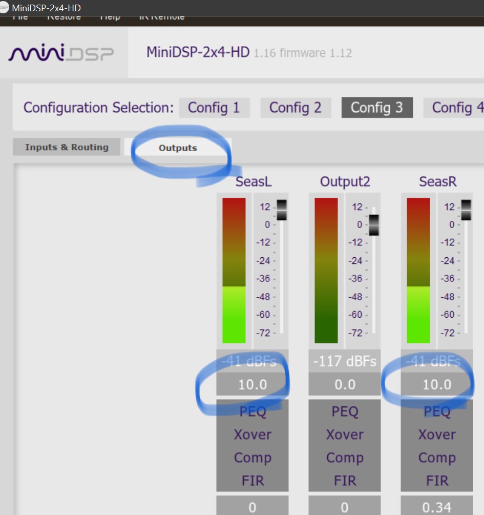Open Xover settings for SeasR
The width and height of the screenshot is (484, 515).
pos(437,435)
